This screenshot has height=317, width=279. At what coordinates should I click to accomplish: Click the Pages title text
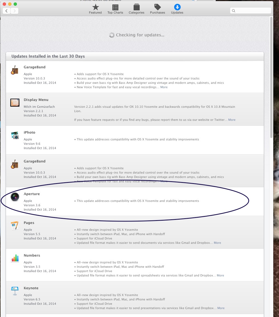(x=29, y=223)
